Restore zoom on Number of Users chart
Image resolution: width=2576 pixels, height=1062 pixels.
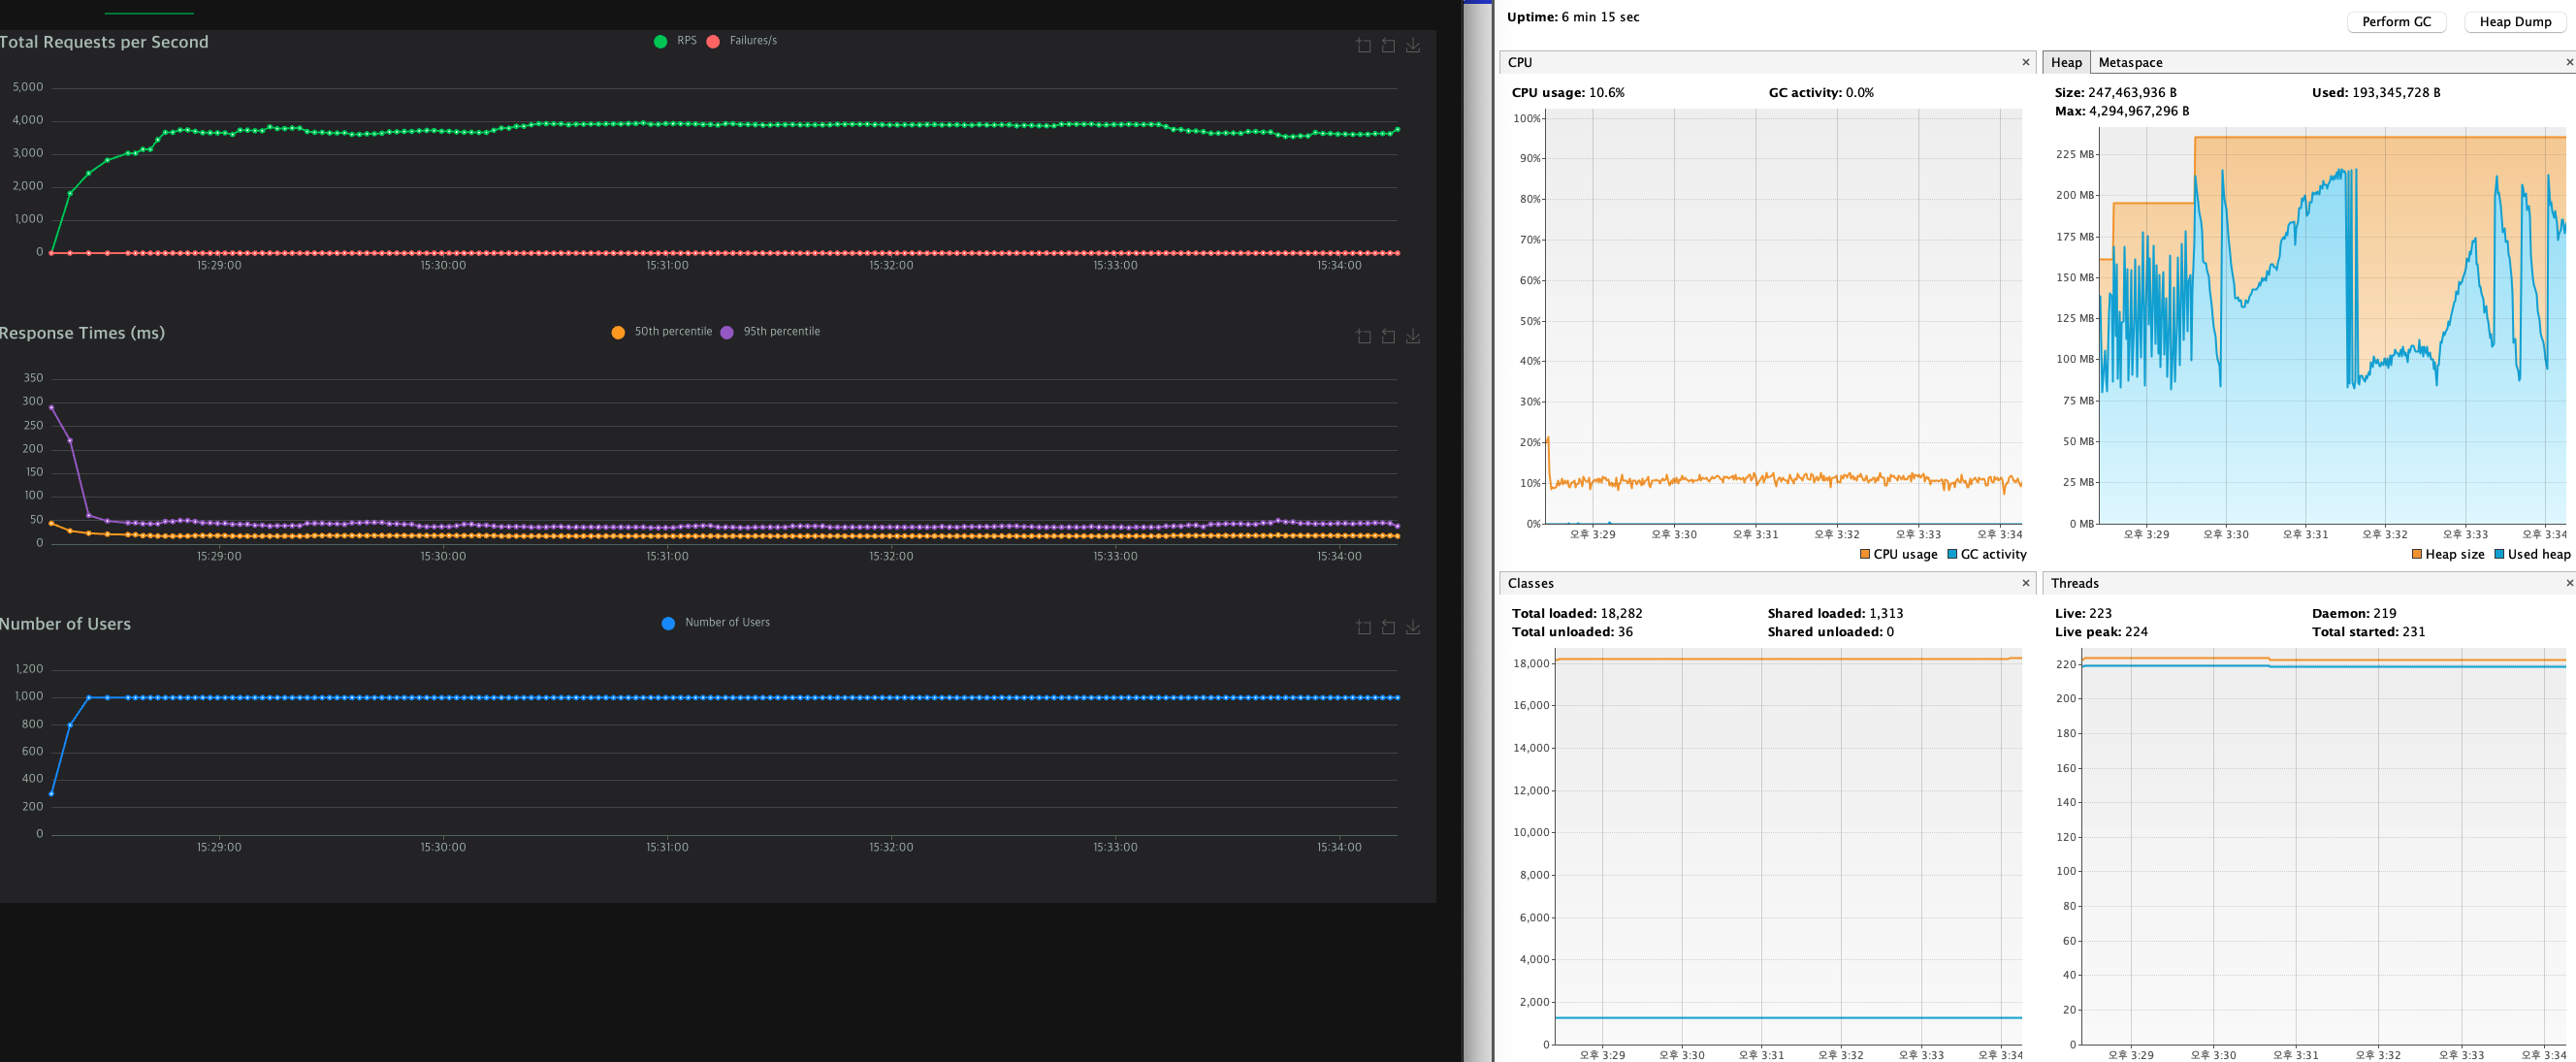click(1388, 628)
